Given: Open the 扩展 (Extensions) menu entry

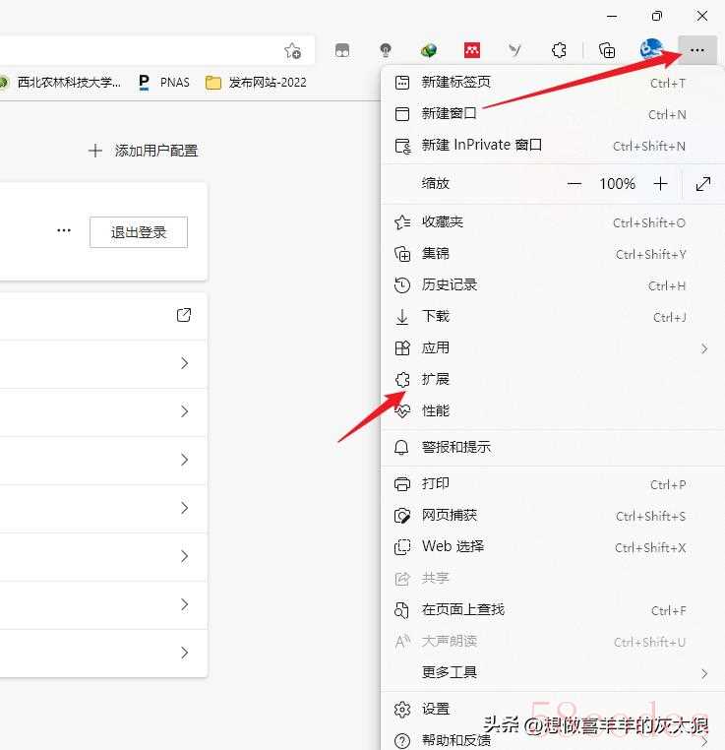Looking at the screenshot, I should pos(435,379).
